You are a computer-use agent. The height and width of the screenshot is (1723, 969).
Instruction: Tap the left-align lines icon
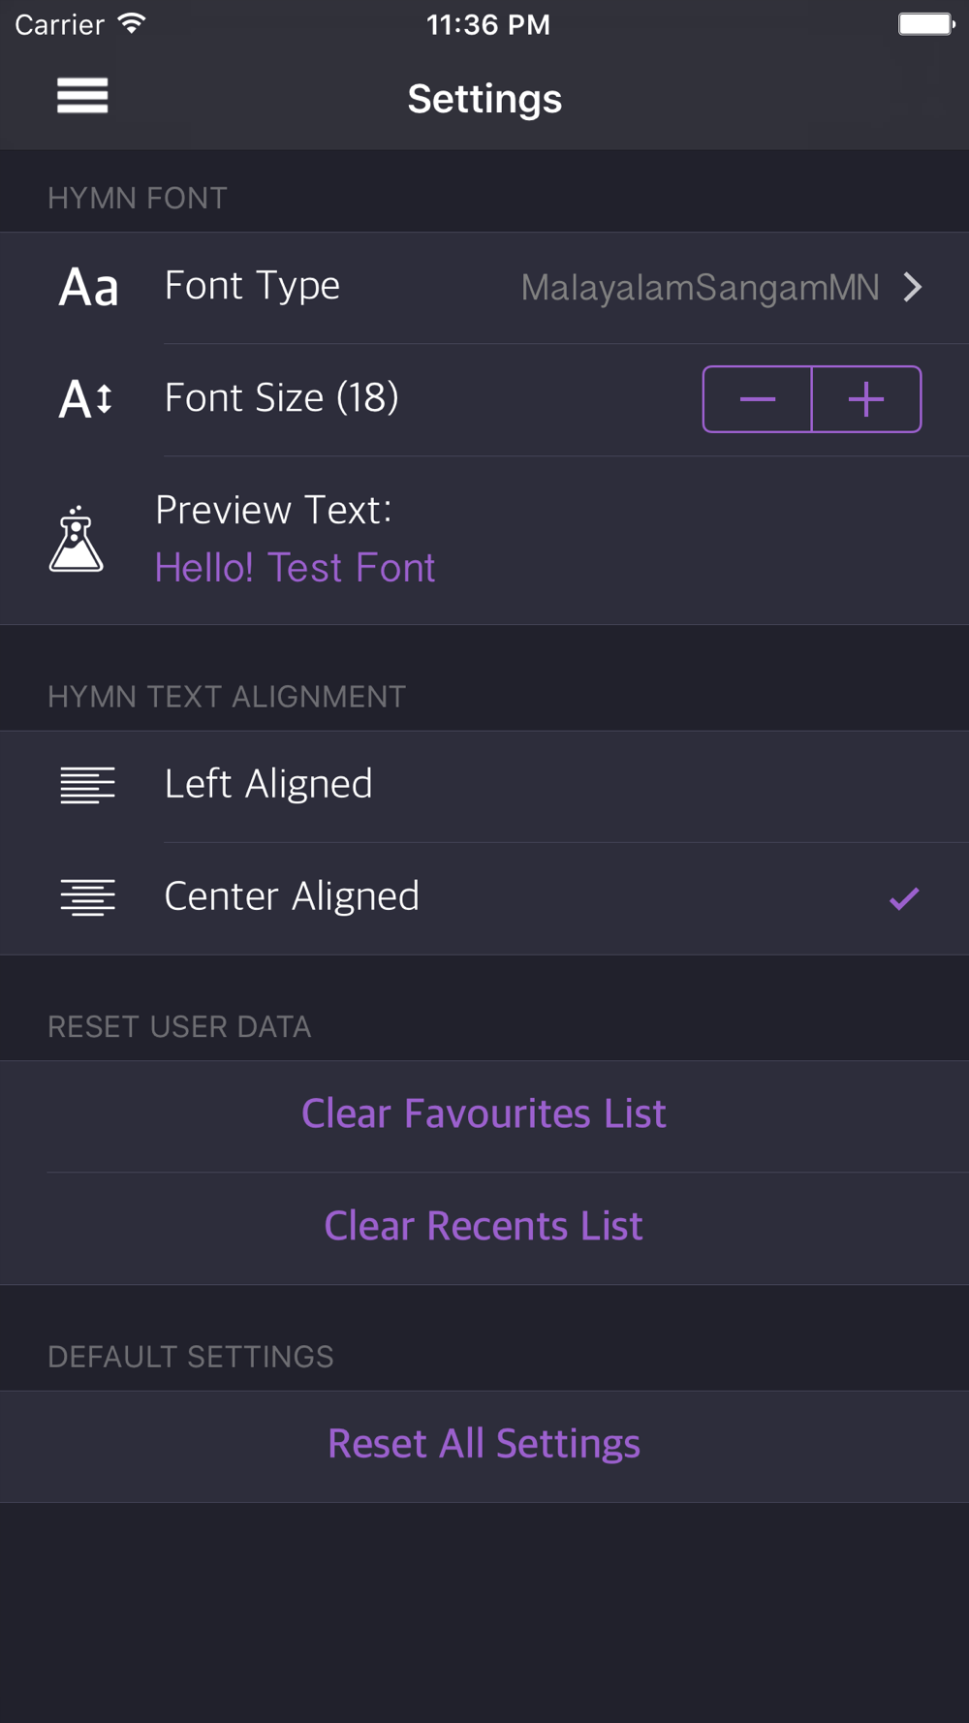pos(87,785)
